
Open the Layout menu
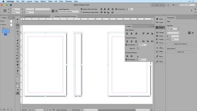pyautogui.click(x=29, y=1)
